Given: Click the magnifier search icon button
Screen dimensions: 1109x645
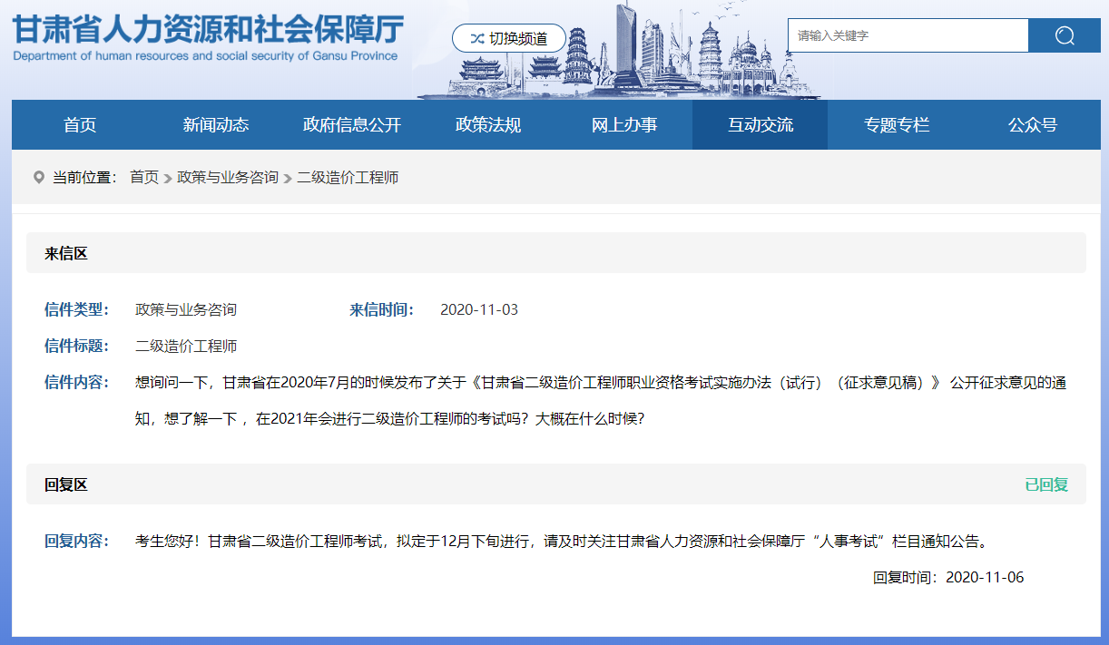Looking at the screenshot, I should pos(1064,36).
